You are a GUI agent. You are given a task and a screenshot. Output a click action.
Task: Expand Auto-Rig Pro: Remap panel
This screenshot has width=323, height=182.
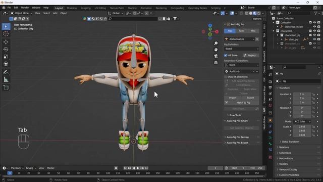(237, 137)
